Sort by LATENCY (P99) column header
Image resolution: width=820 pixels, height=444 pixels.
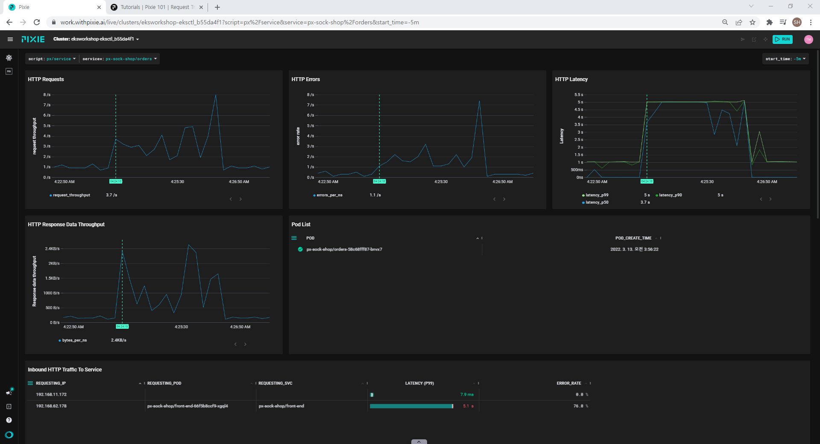419,383
